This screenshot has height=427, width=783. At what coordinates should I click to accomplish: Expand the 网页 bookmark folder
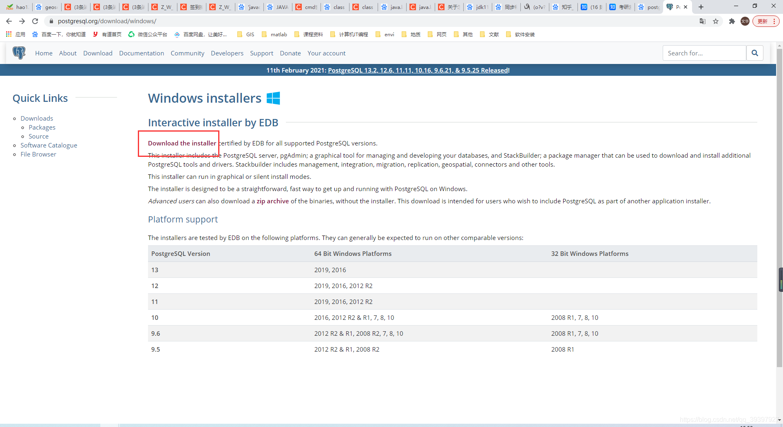(437, 34)
